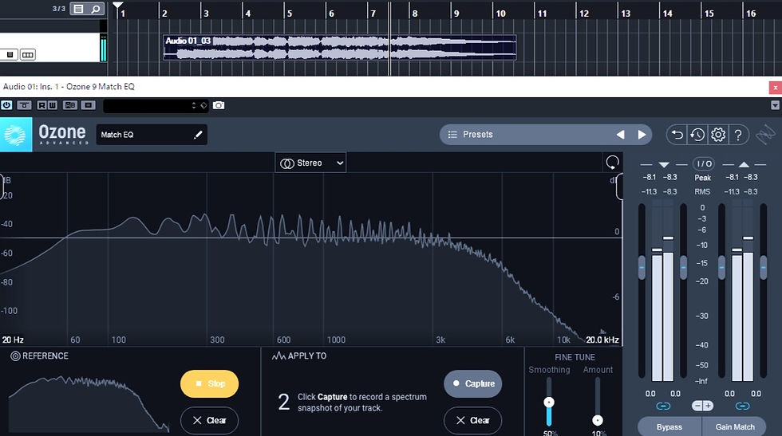This screenshot has width=782, height=436.
Task: Select the Audio 01_03 clip
Action: 340,47
